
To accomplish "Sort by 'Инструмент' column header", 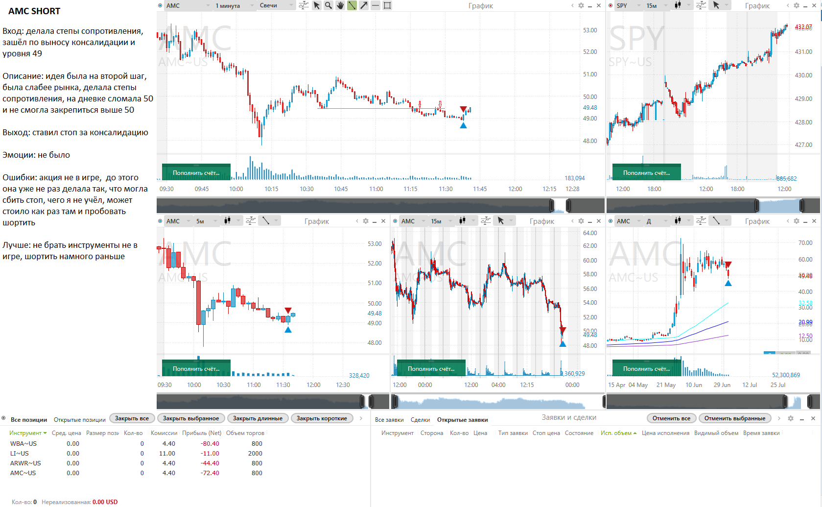I will tap(28, 433).
